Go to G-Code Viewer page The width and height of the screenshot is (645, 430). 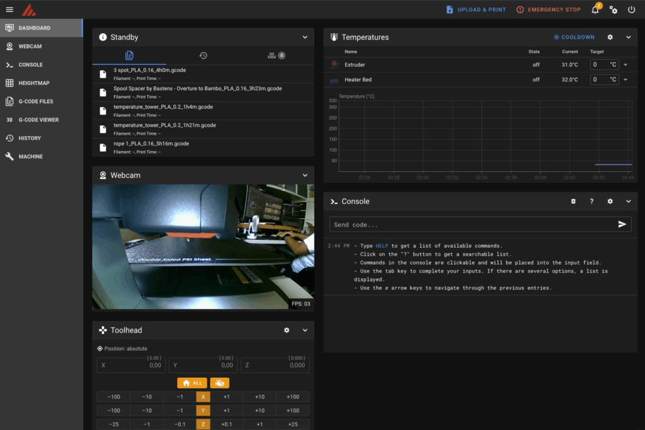38,120
